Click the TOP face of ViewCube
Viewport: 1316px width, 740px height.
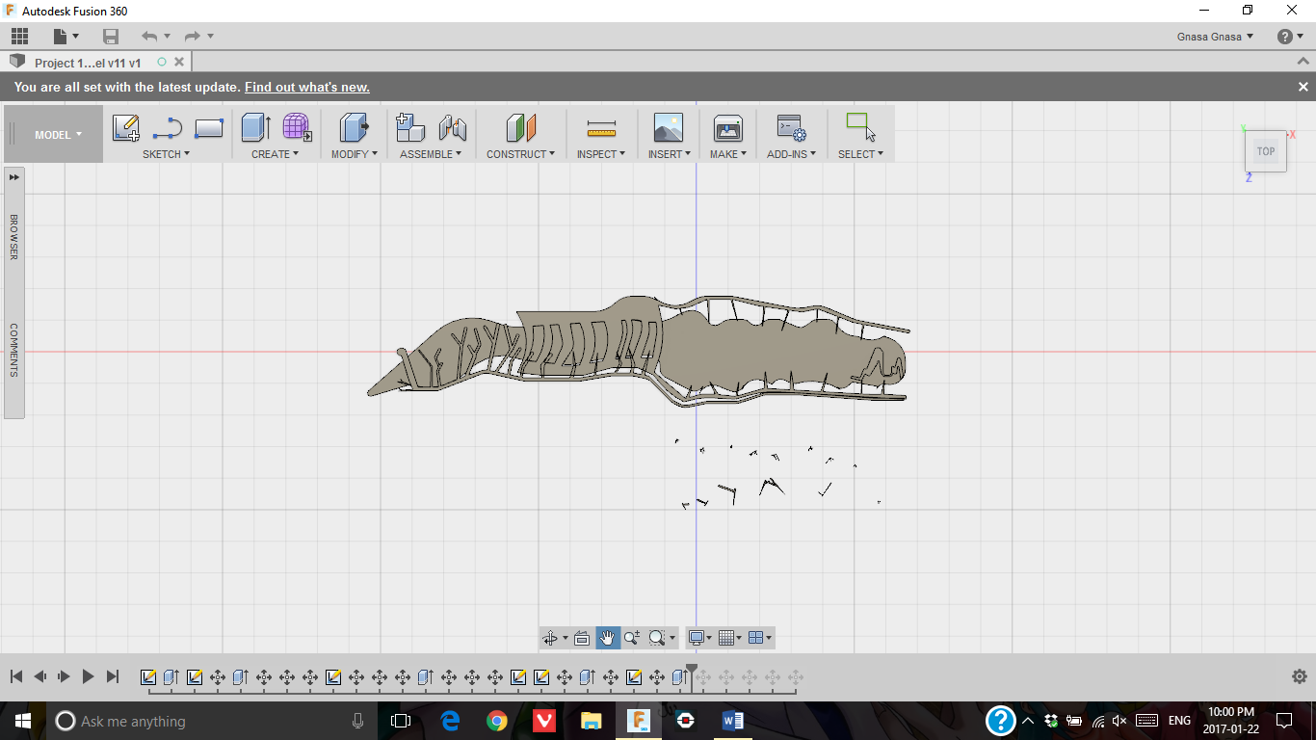point(1266,151)
